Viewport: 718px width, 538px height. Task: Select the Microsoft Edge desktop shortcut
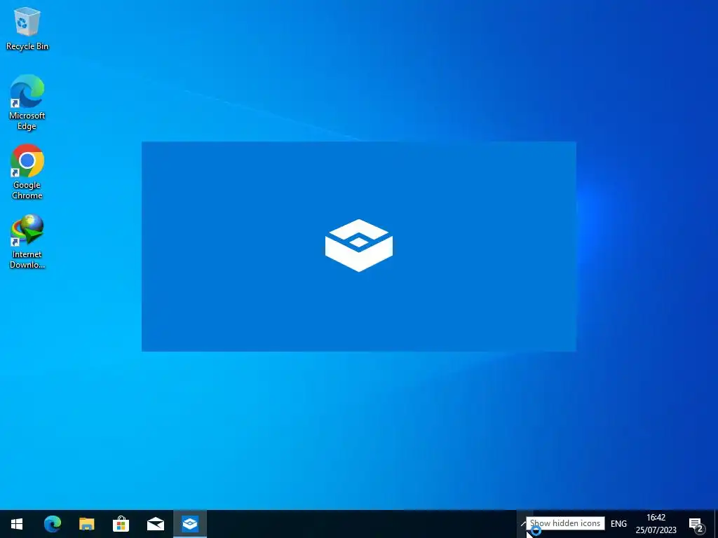click(27, 102)
